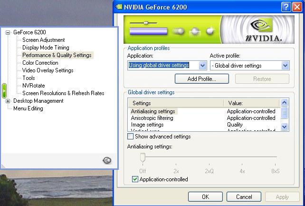The width and height of the screenshot is (305, 206).
Task: Click the NVIDIA logo icon in tree panel footer
Action: (107, 160)
